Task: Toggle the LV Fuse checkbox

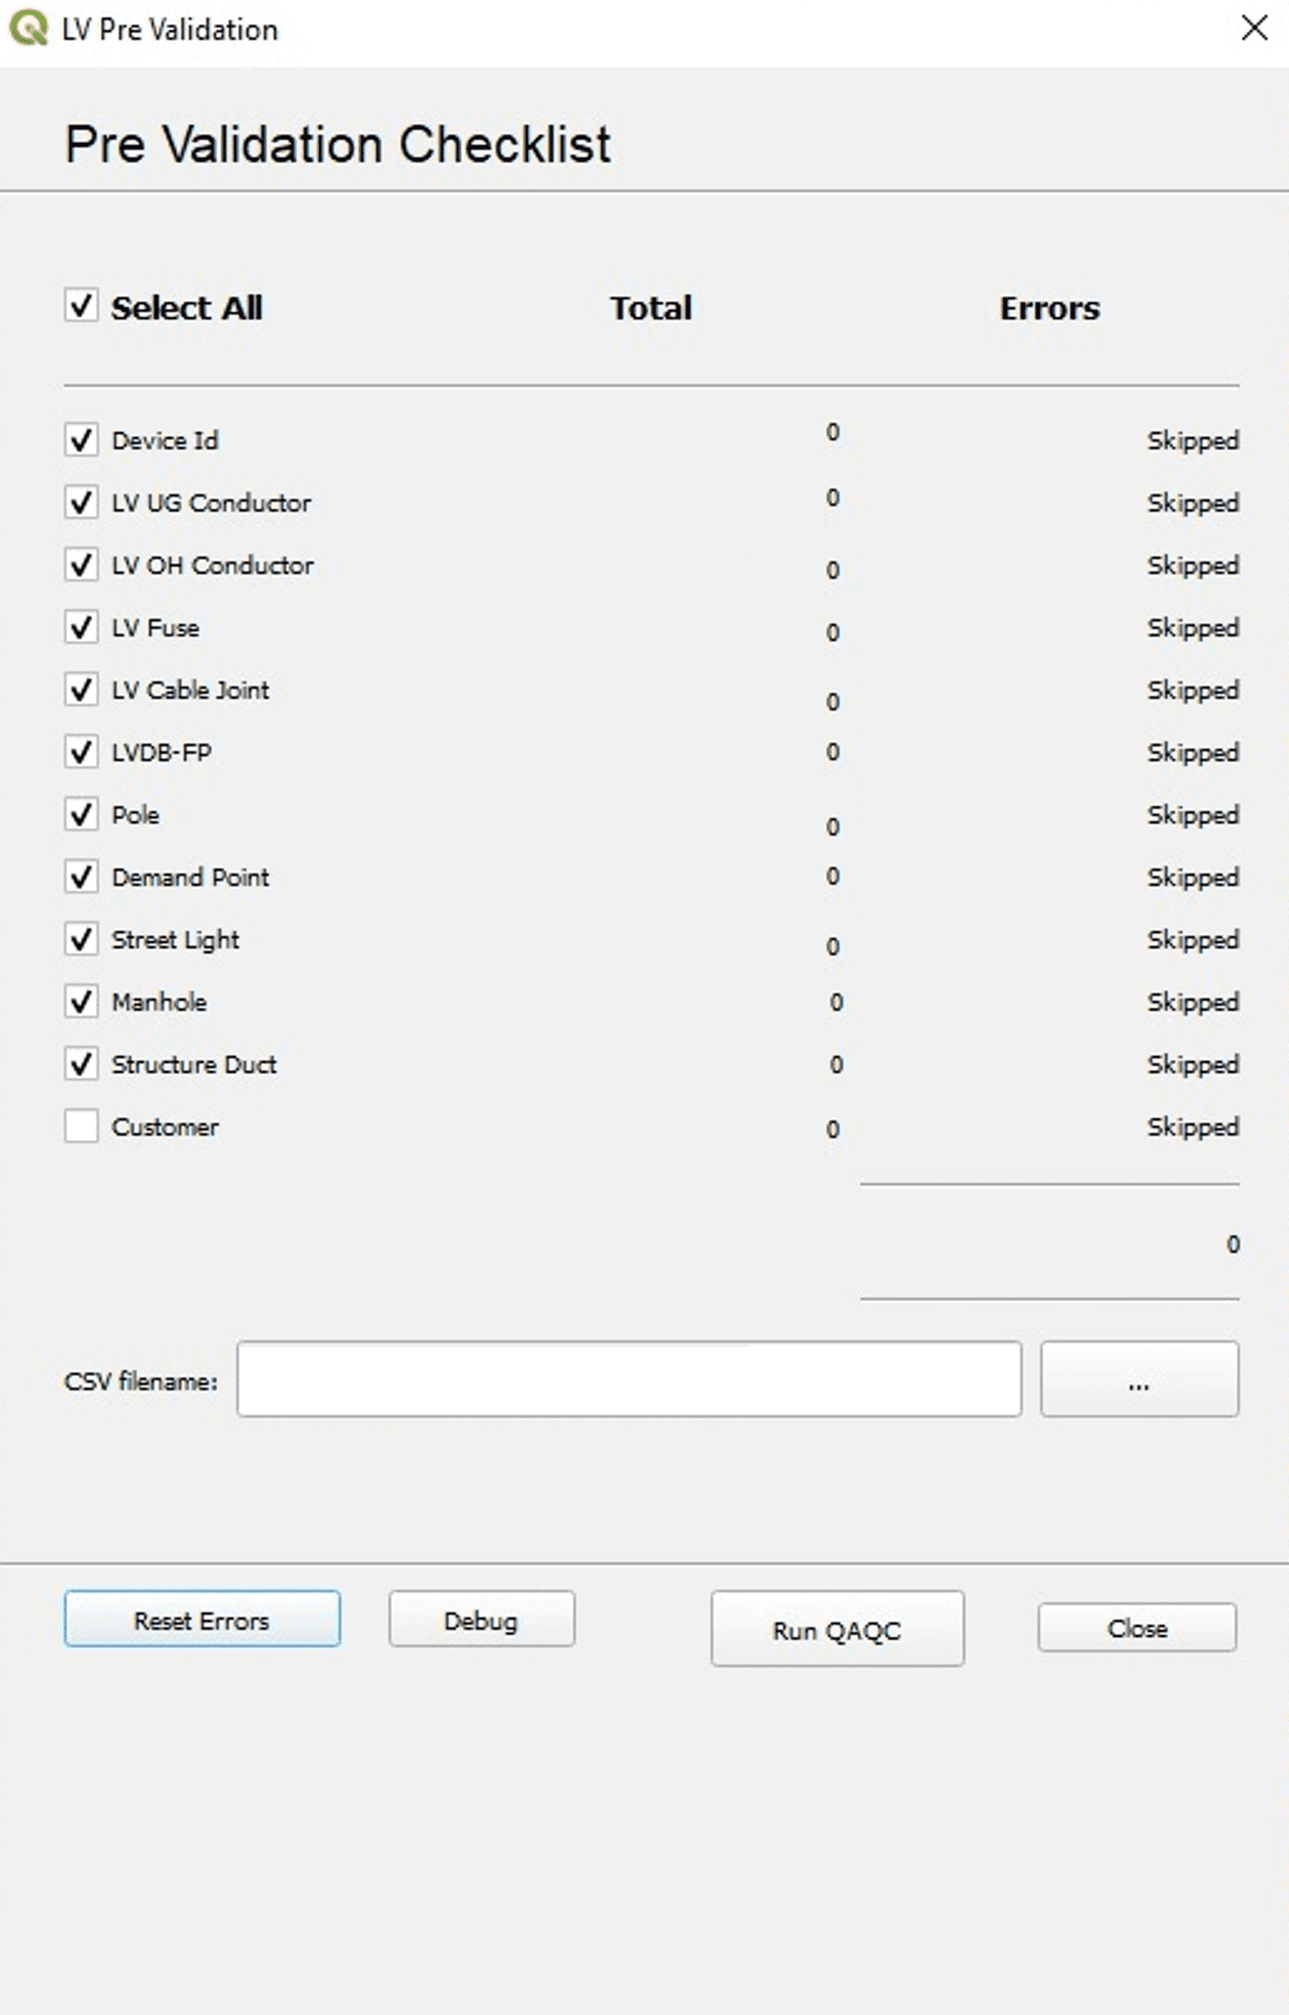Action: [x=81, y=627]
